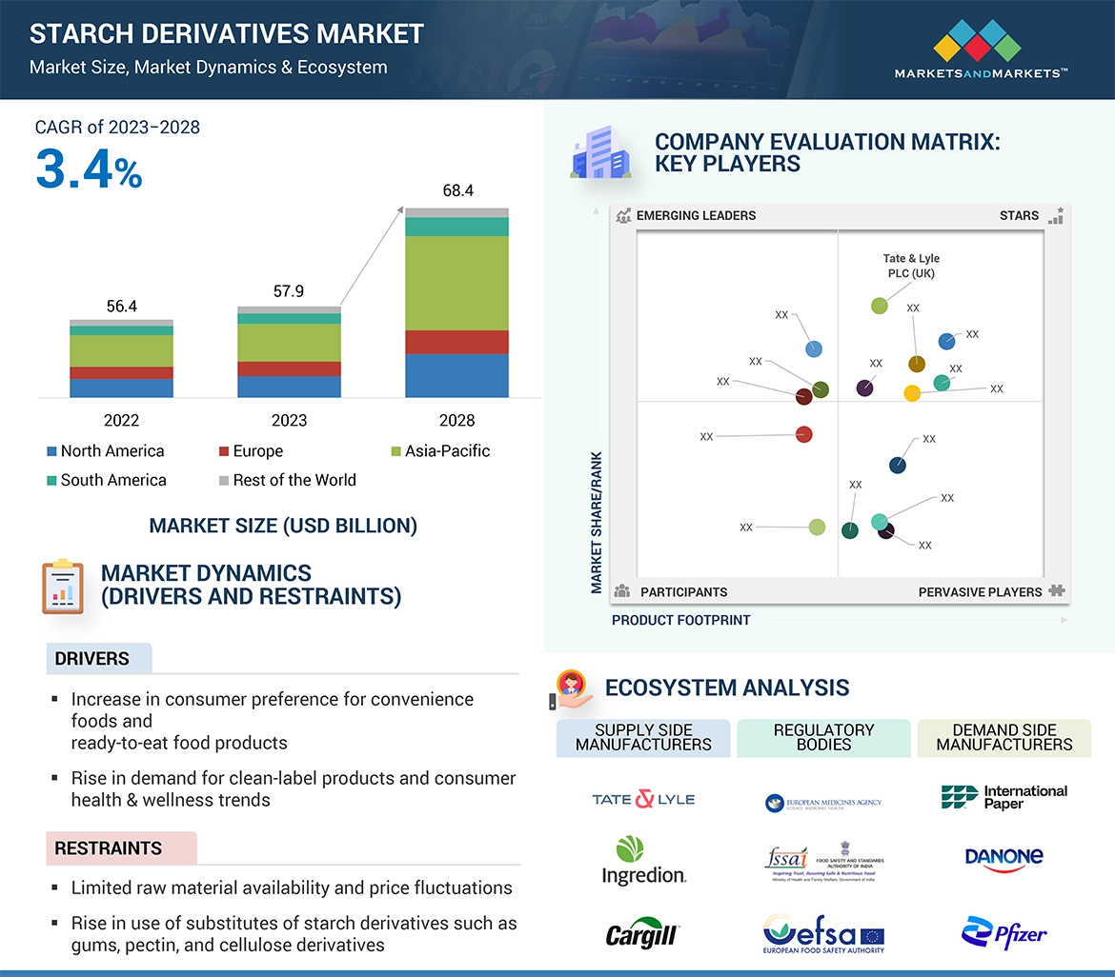Click the Tate & Lyle PLC matrix dot

[x=880, y=306]
